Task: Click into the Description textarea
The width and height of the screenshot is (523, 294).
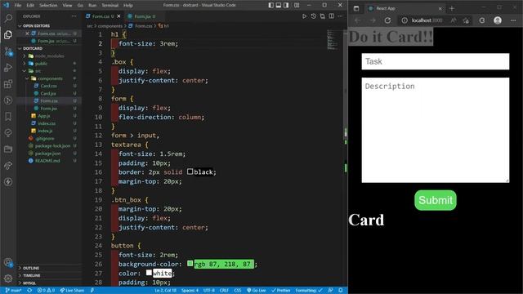Action: [x=436, y=130]
